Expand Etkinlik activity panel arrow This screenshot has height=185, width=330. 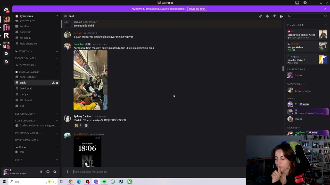pyautogui.click(x=326, y=25)
